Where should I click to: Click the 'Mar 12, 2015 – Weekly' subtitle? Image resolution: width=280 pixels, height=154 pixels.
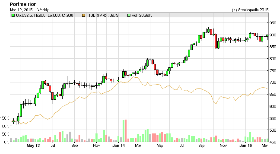[x=29, y=10]
